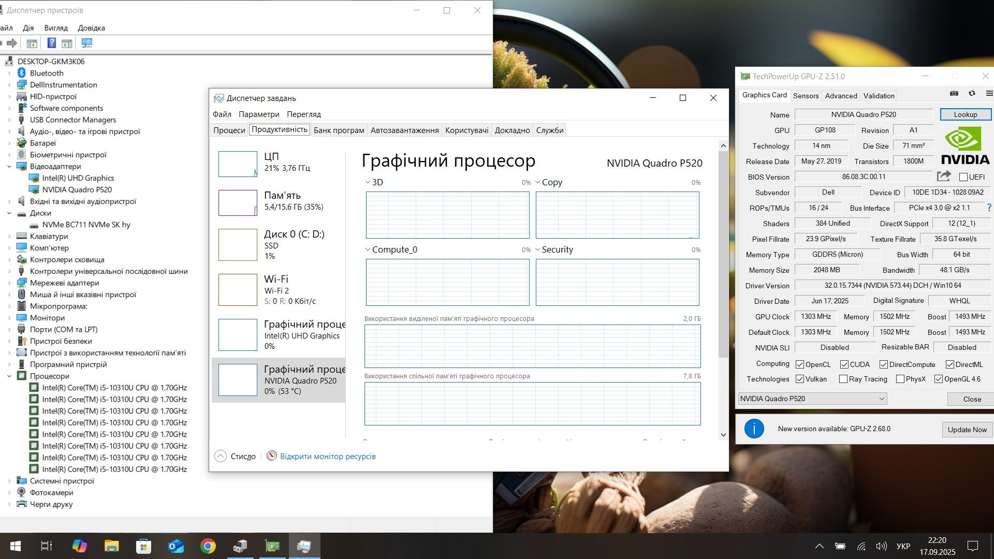The width and height of the screenshot is (994, 559).
Task: Toggle the UEFI checkbox
Action: pyautogui.click(x=963, y=177)
